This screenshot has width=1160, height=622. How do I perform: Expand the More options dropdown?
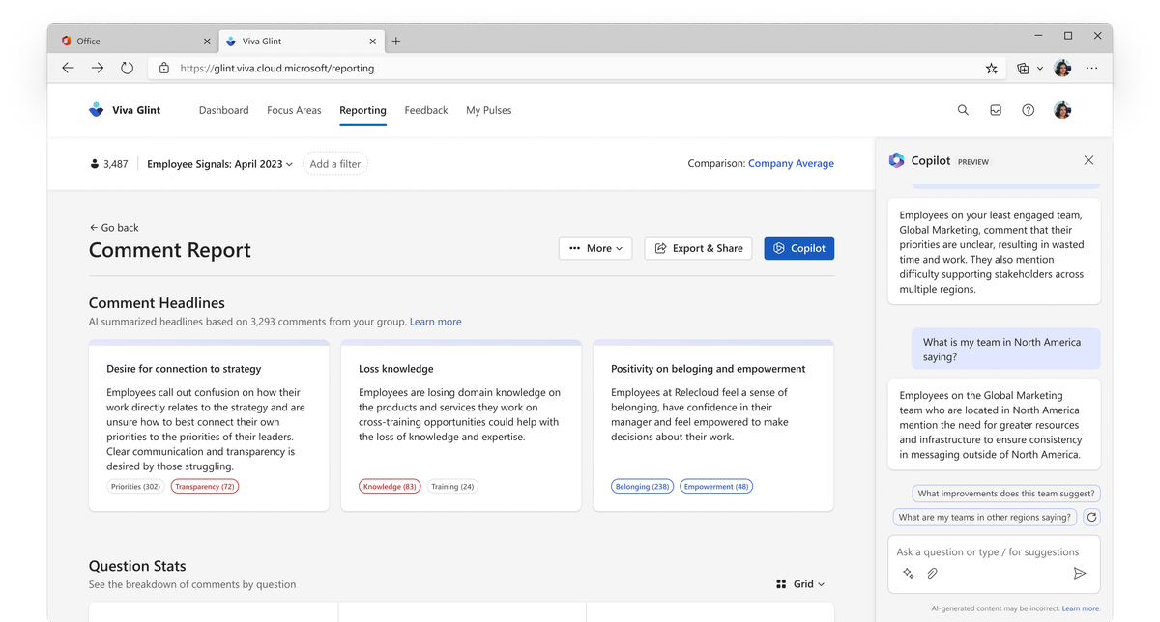pos(595,248)
